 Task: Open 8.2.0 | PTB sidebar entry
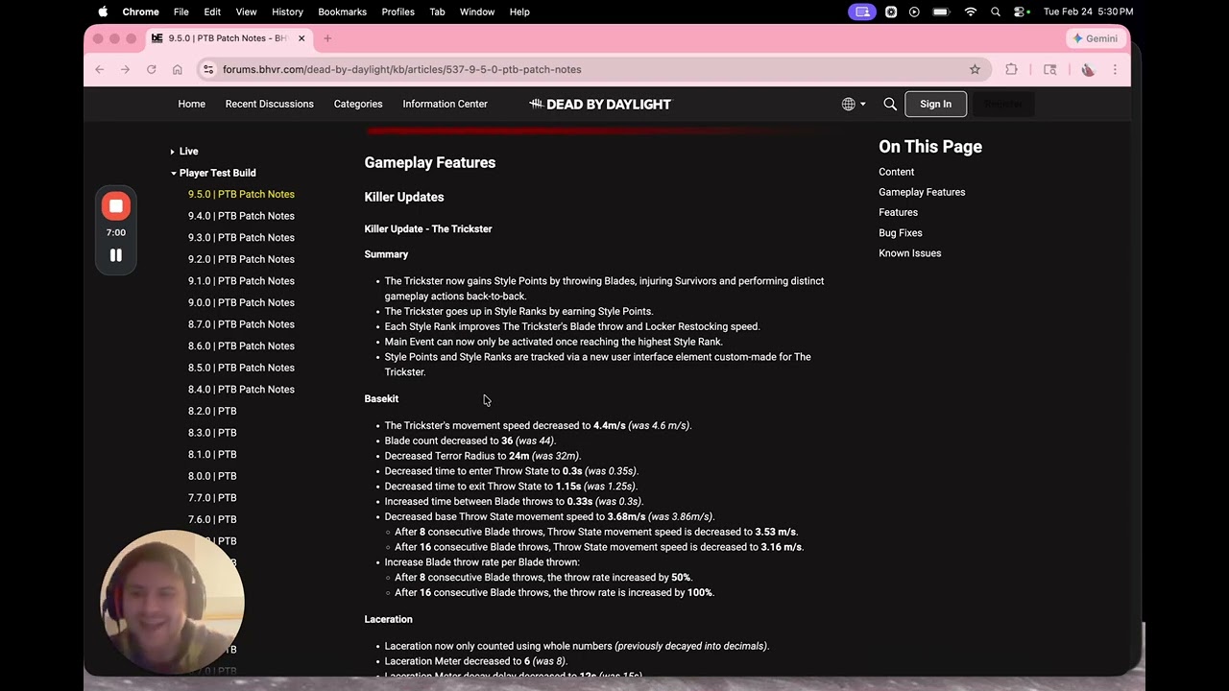[212, 411]
